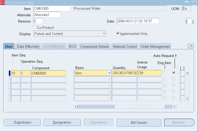Click the tab scroll arrows icon
This screenshot has width=198, height=132.
point(191,46)
